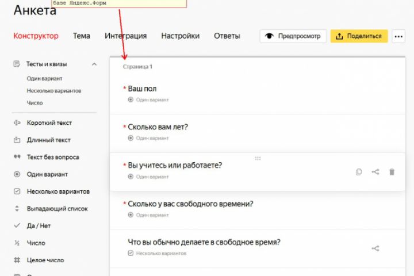Click the branching logic icon for 'Вы учитесь или работаете?'
Image resolution: width=414 pixels, height=276 pixels.
coord(375,172)
